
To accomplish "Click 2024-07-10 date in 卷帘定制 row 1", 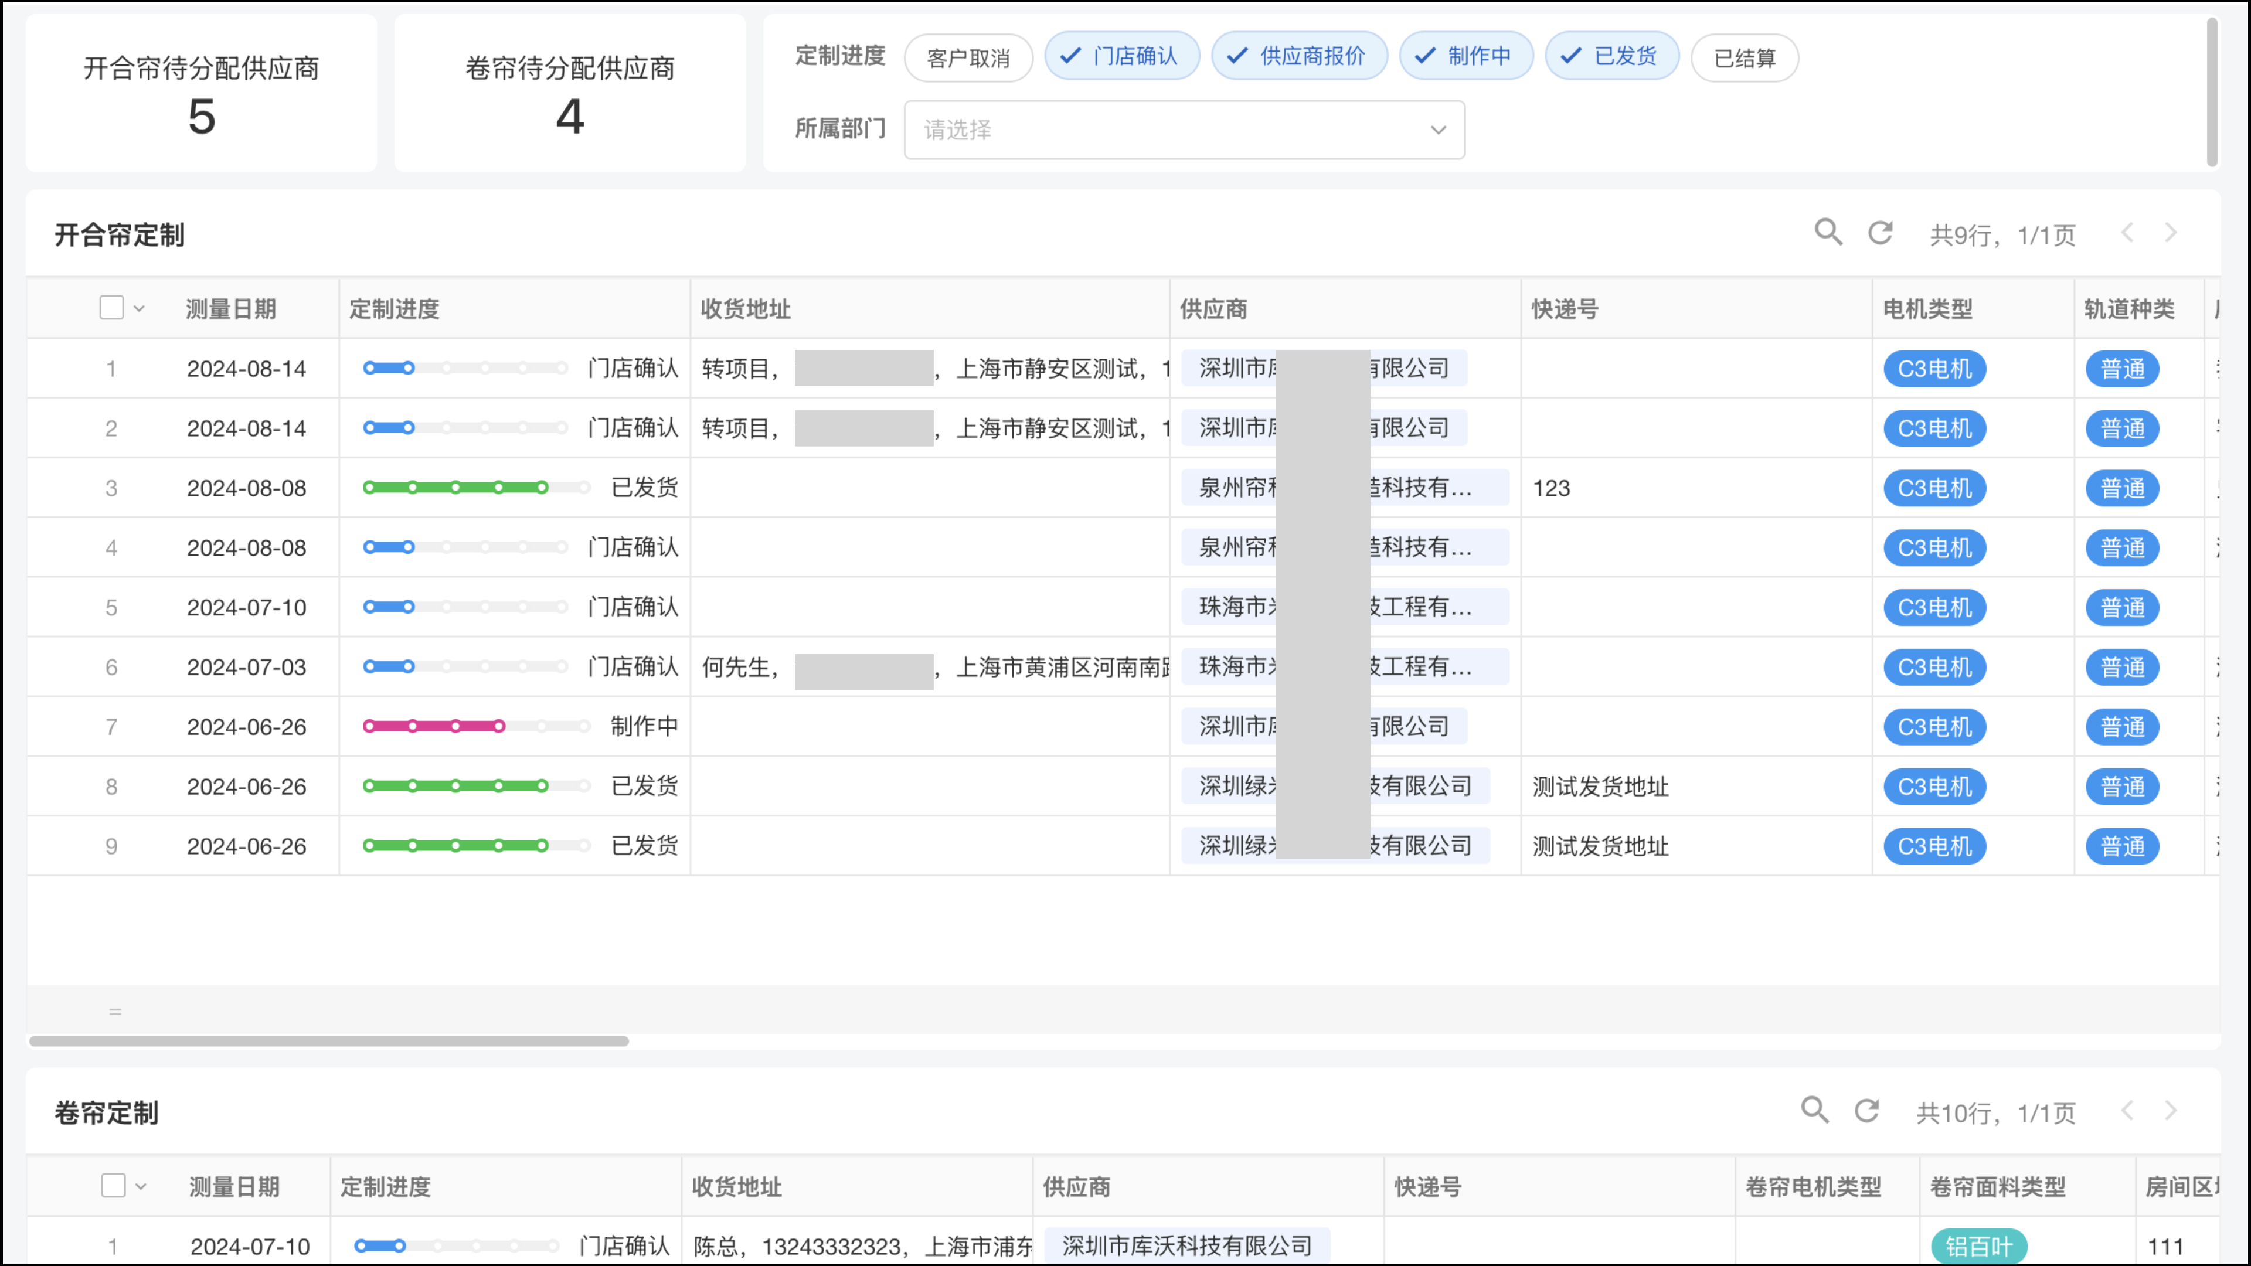I will (250, 1246).
